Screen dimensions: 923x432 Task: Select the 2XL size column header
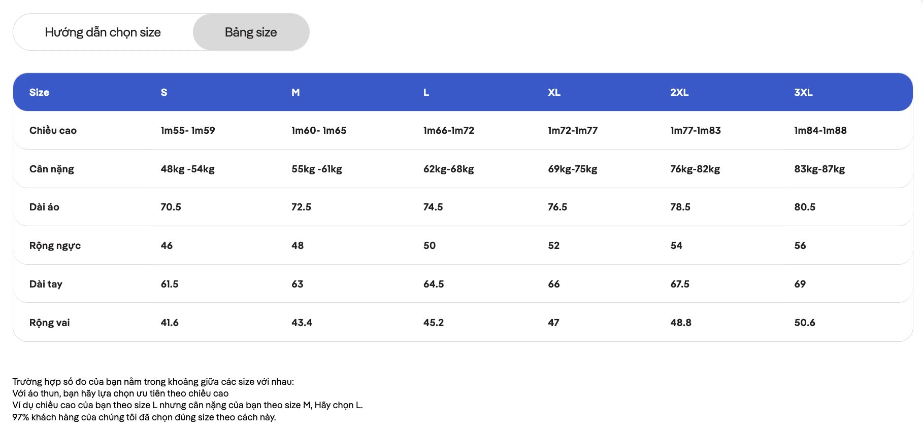pyautogui.click(x=679, y=92)
